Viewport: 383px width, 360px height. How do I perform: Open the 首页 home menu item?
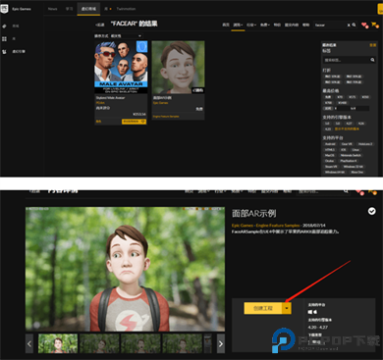point(226,25)
